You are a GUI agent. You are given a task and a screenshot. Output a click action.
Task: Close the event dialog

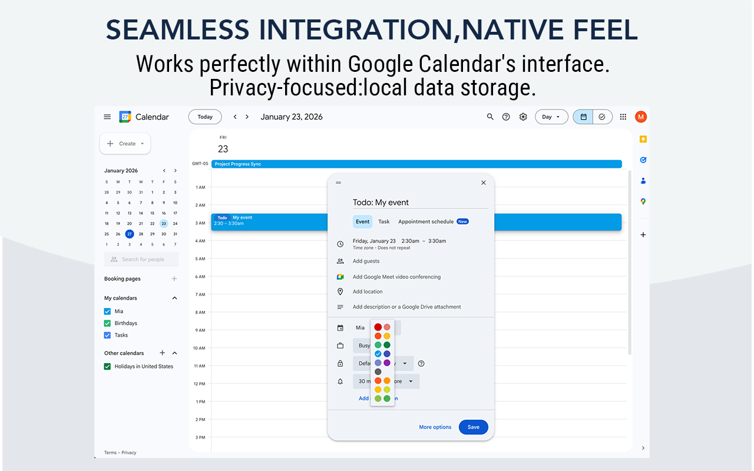[484, 183]
